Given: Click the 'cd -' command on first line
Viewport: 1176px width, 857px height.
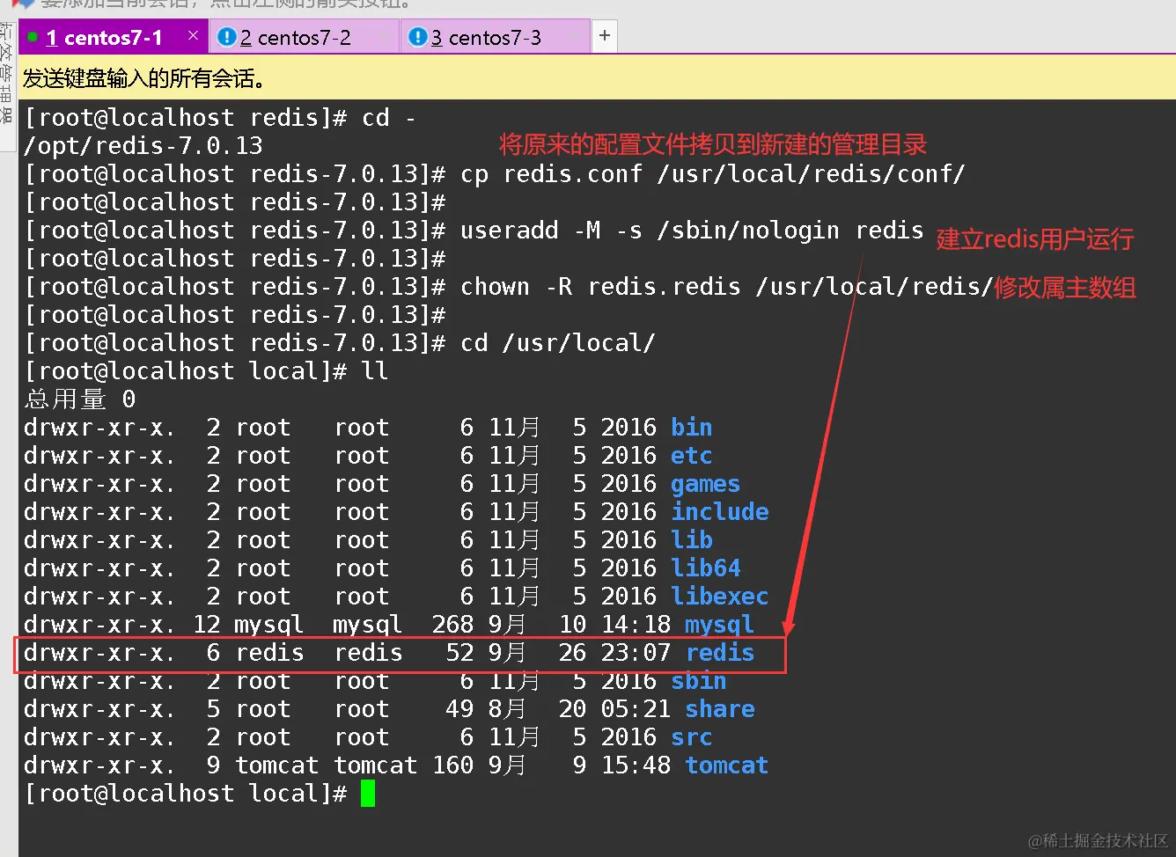Looking at the screenshot, I should pos(389,118).
